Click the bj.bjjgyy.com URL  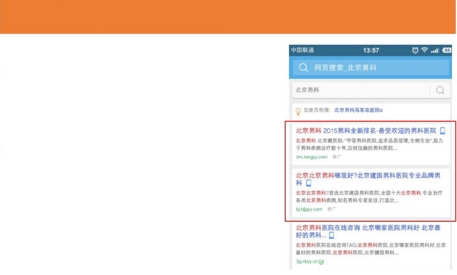pyautogui.click(x=309, y=209)
